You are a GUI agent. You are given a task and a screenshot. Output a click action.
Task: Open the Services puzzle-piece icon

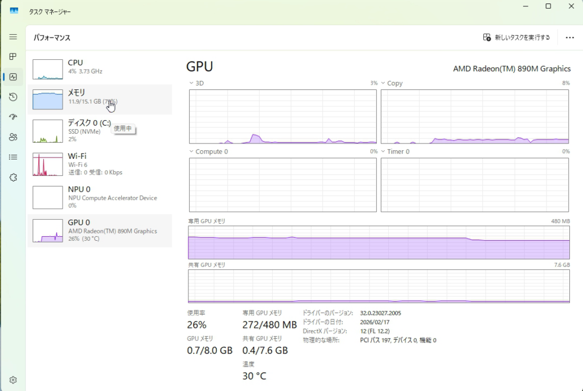pos(13,177)
